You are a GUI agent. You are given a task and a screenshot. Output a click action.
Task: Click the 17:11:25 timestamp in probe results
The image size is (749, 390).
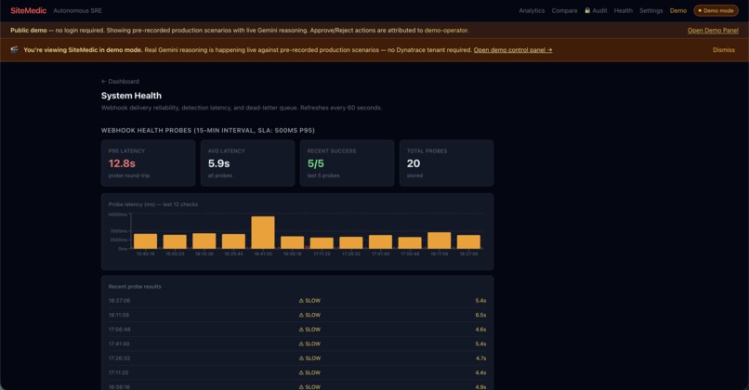[x=118, y=372]
